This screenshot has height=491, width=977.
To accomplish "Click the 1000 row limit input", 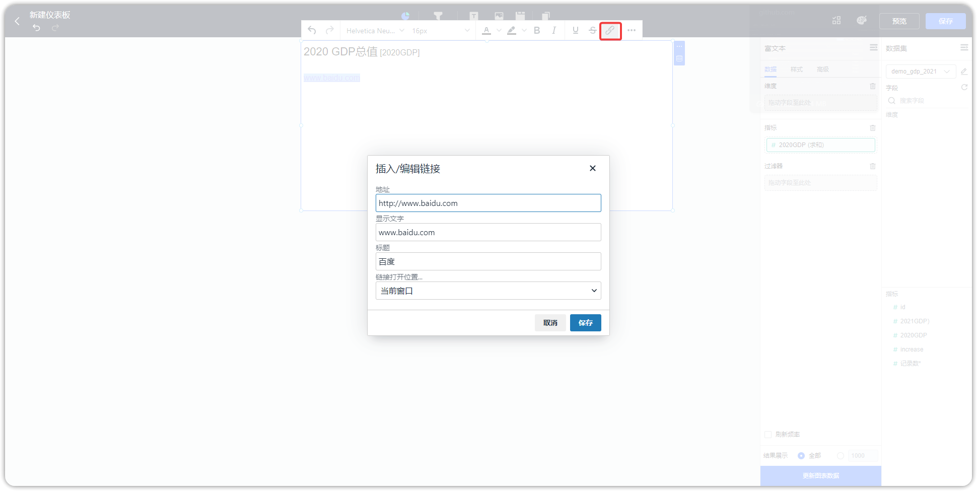I will [863, 456].
